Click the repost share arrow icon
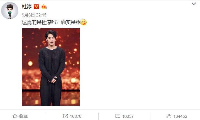The width and height of the screenshot is (200, 120). click(x=65, y=116)
